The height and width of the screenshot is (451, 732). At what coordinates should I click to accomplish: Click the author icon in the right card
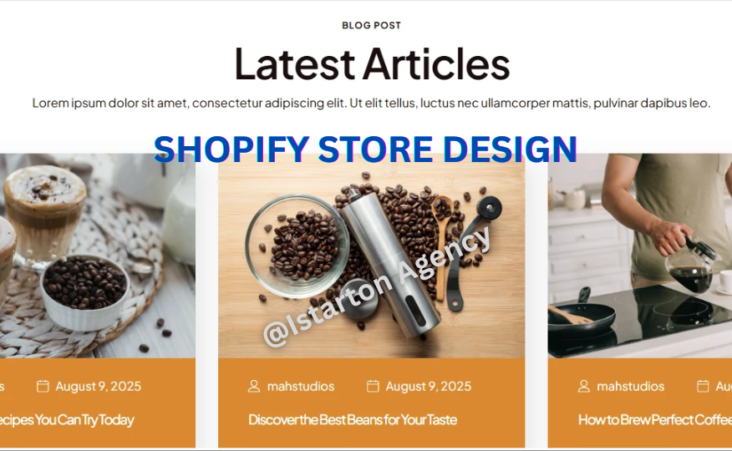coord(583,386)
